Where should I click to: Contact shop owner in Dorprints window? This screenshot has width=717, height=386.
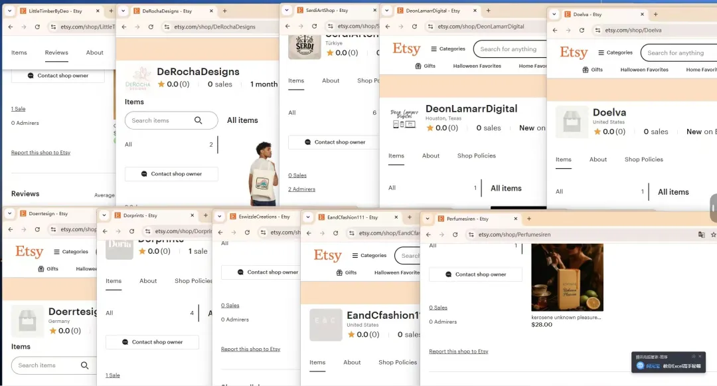click(x=152, y=342)
